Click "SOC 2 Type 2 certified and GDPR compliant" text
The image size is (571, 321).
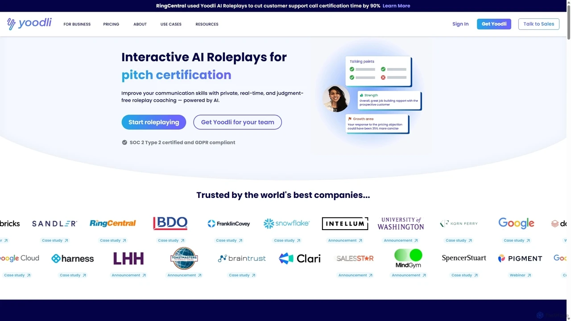182,143
